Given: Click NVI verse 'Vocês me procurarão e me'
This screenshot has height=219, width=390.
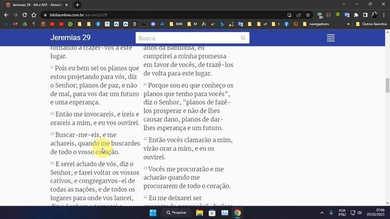Looking at the screenshot, I should 187,178.
